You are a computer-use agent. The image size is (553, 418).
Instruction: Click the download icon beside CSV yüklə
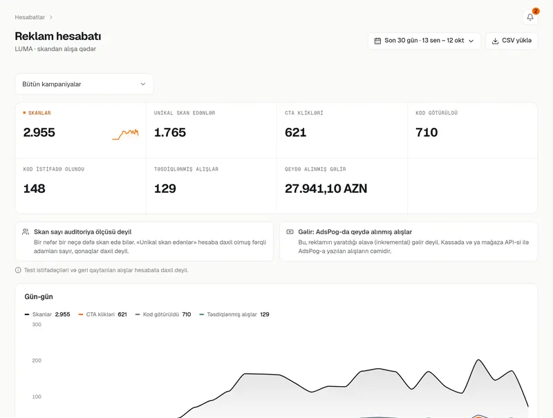(x=495, y=41)
